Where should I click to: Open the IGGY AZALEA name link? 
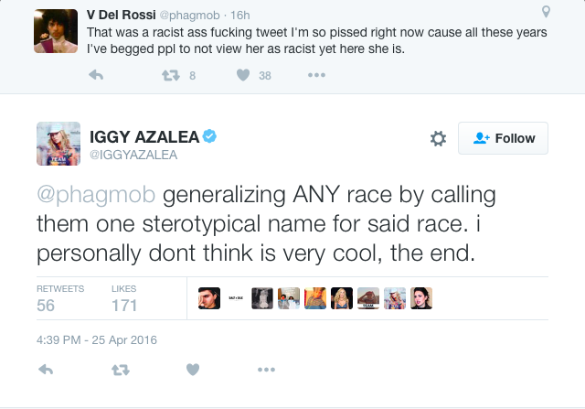click(x=144, y=135)
